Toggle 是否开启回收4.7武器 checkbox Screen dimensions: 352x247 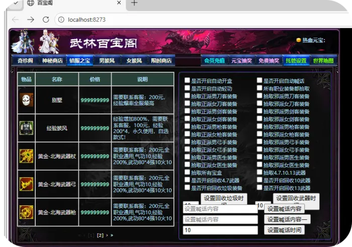pos(187,180)
